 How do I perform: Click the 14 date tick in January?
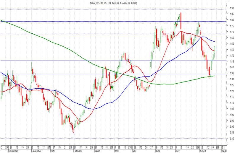[x=60, y=147]
